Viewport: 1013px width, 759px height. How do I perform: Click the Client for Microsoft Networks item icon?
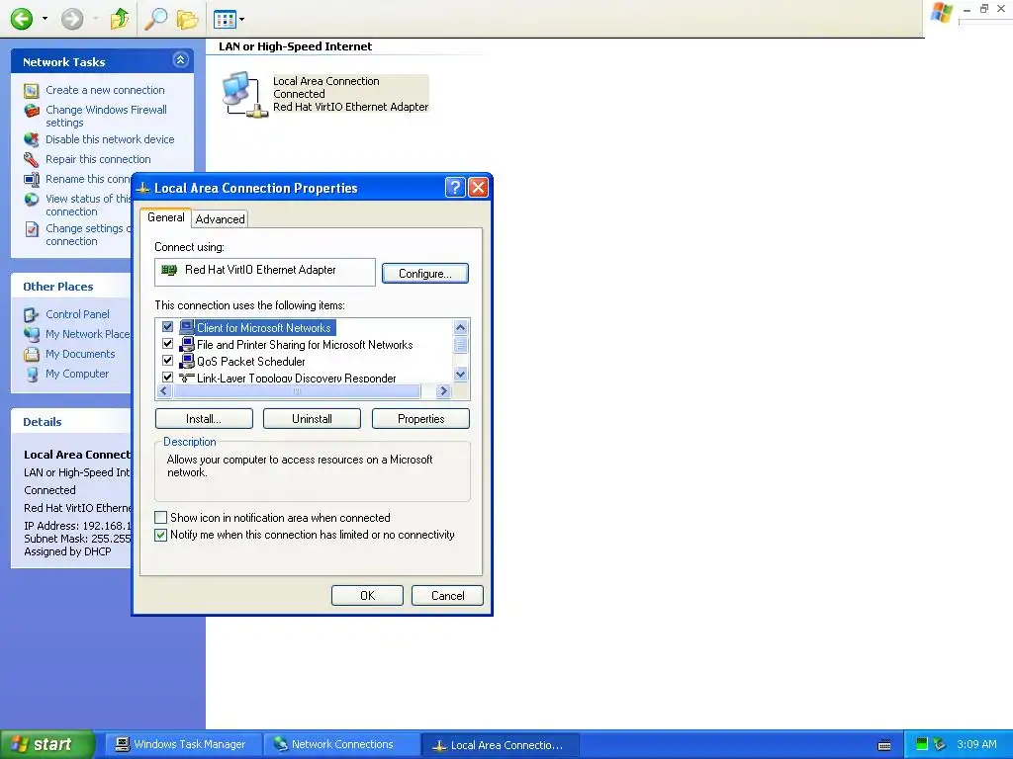187,327
